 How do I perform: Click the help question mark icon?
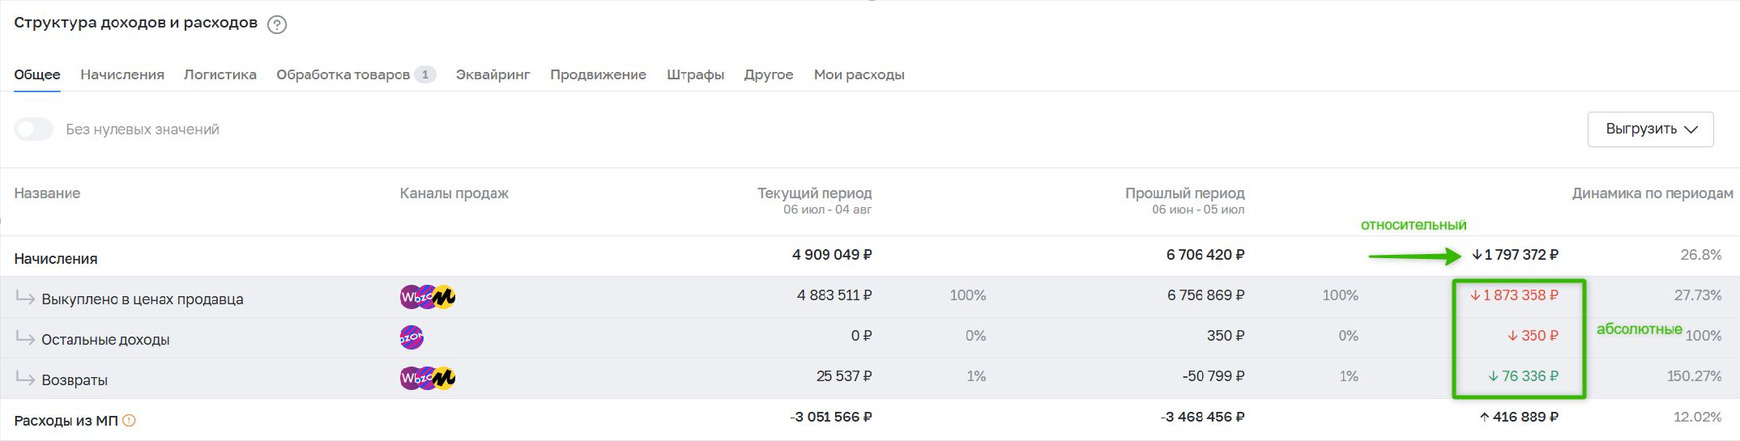[277, 25]
